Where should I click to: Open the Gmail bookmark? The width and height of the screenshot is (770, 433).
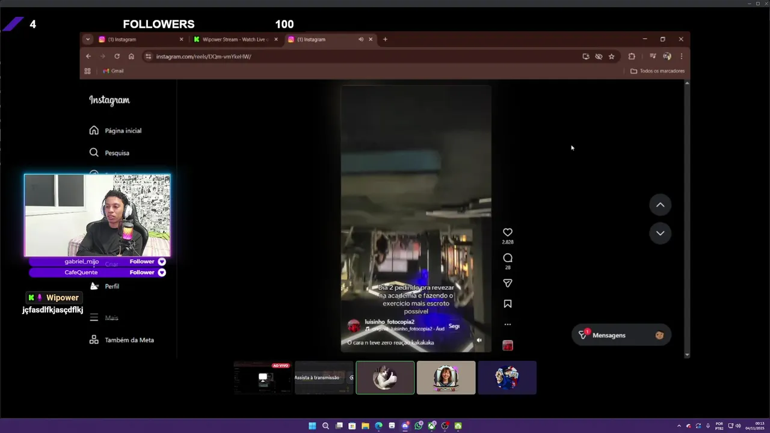tap(113, 71)
